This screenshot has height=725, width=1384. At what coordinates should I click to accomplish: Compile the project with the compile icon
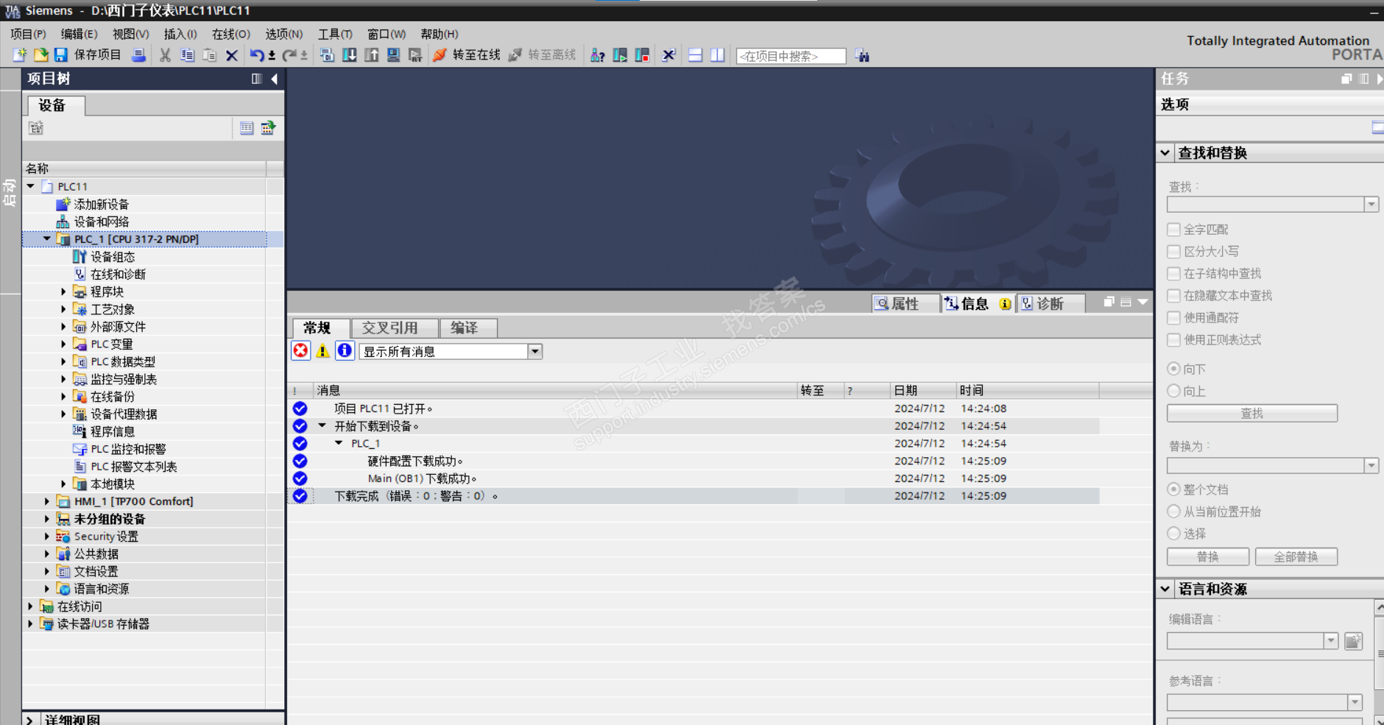point(327,55)
